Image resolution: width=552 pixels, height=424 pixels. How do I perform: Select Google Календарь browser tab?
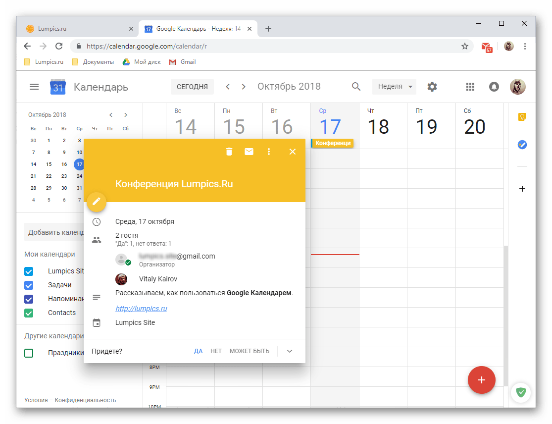click(x=198, y=29)
